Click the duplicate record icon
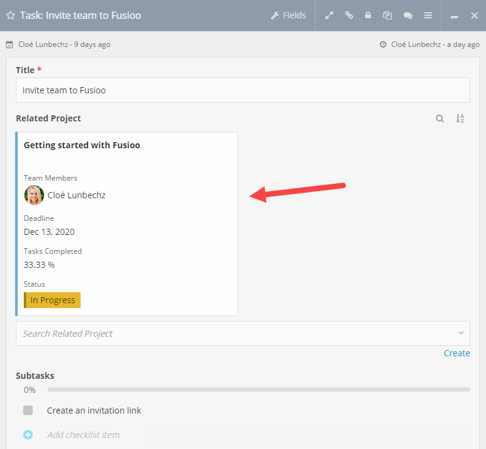This screenshot has width=486, height=449. point(387,16)
